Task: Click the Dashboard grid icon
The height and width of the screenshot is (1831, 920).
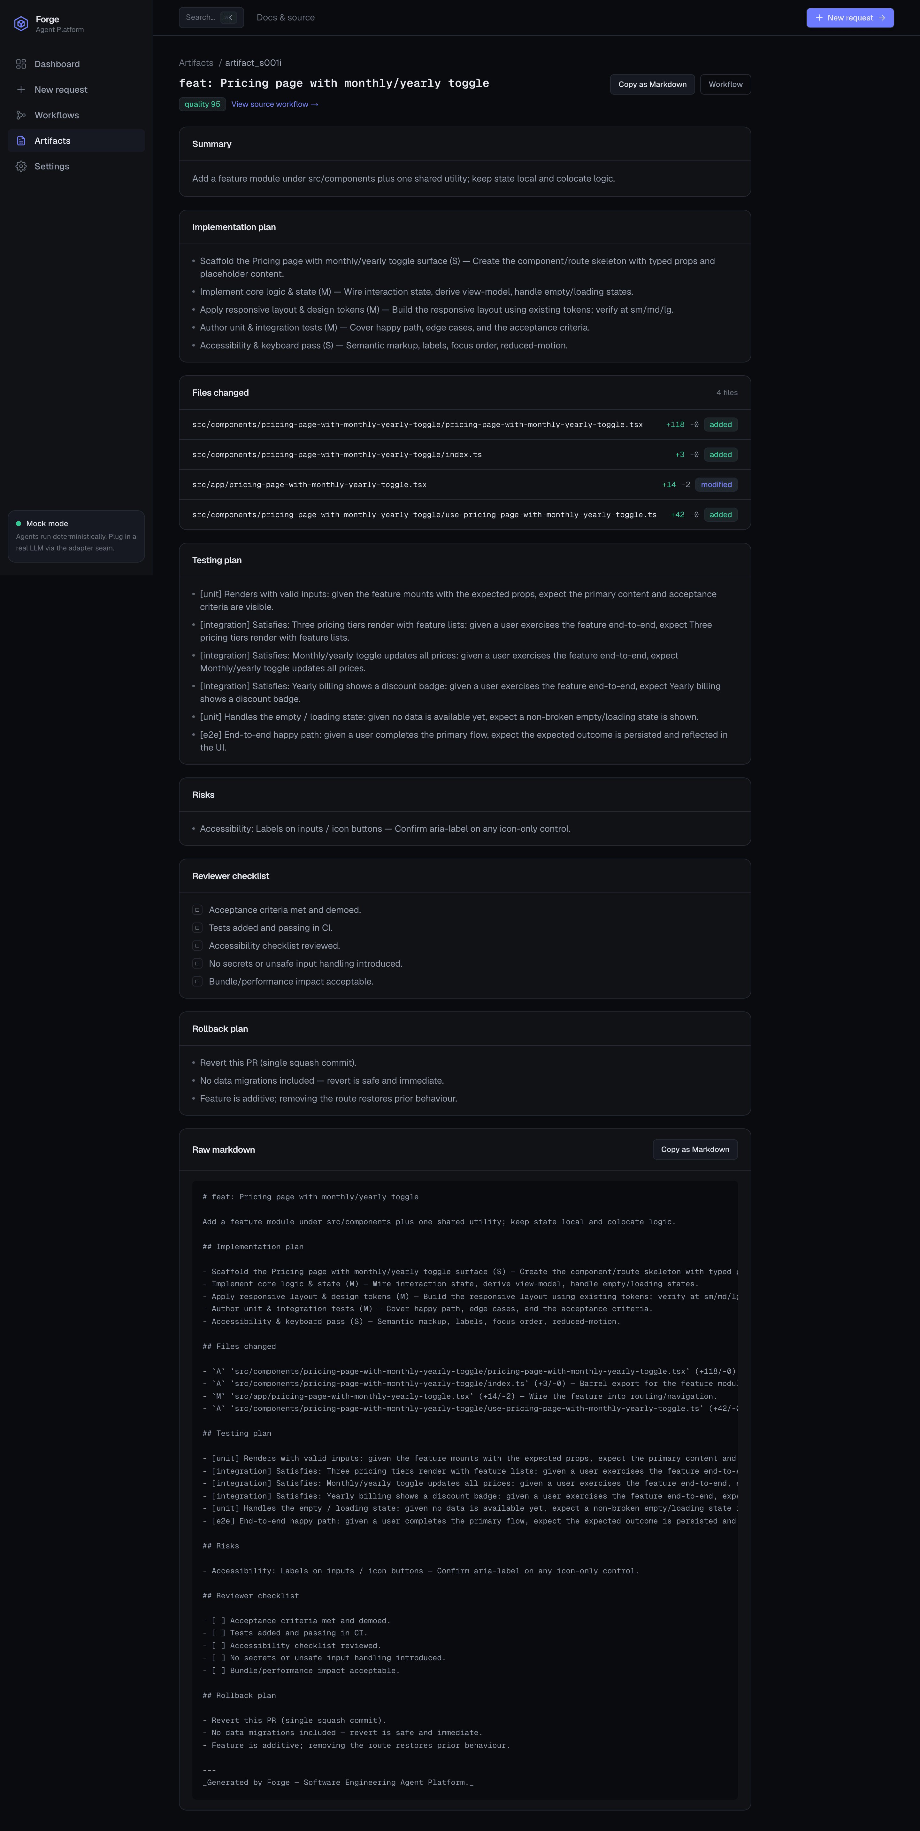Action: (x=21, y=64)
